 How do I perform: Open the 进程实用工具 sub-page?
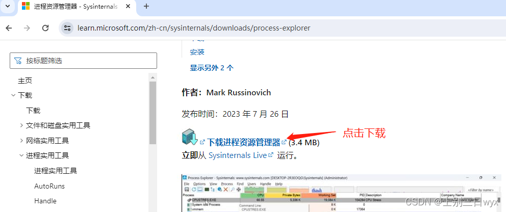pyautogui.click(x=56, y=170)
